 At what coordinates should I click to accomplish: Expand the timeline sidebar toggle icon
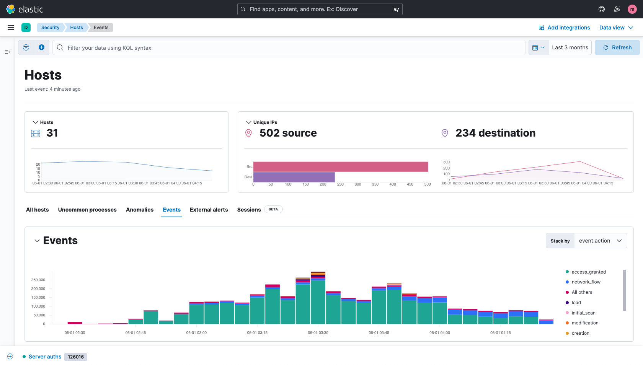pos(8,52)
